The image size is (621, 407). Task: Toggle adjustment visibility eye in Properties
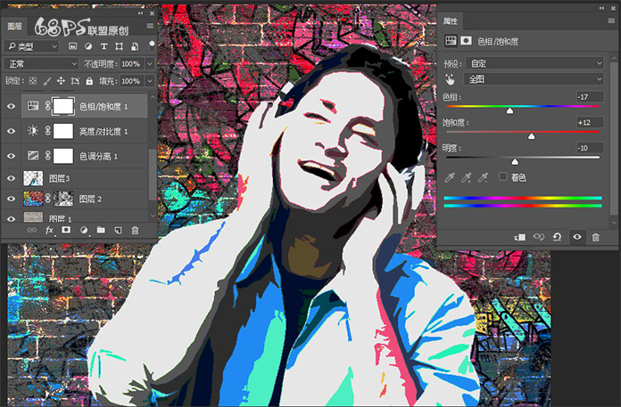click(x=577, y=237)
